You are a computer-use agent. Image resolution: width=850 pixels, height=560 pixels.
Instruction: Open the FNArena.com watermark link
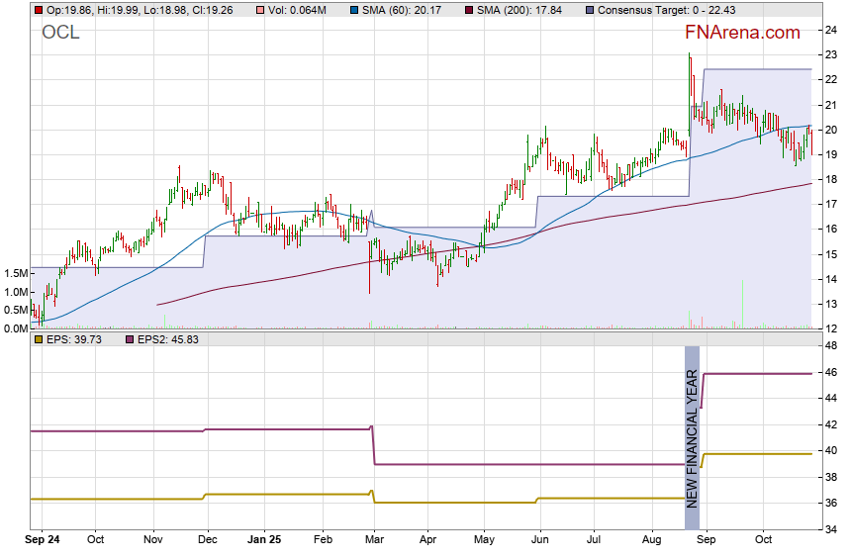click(741, 33)
